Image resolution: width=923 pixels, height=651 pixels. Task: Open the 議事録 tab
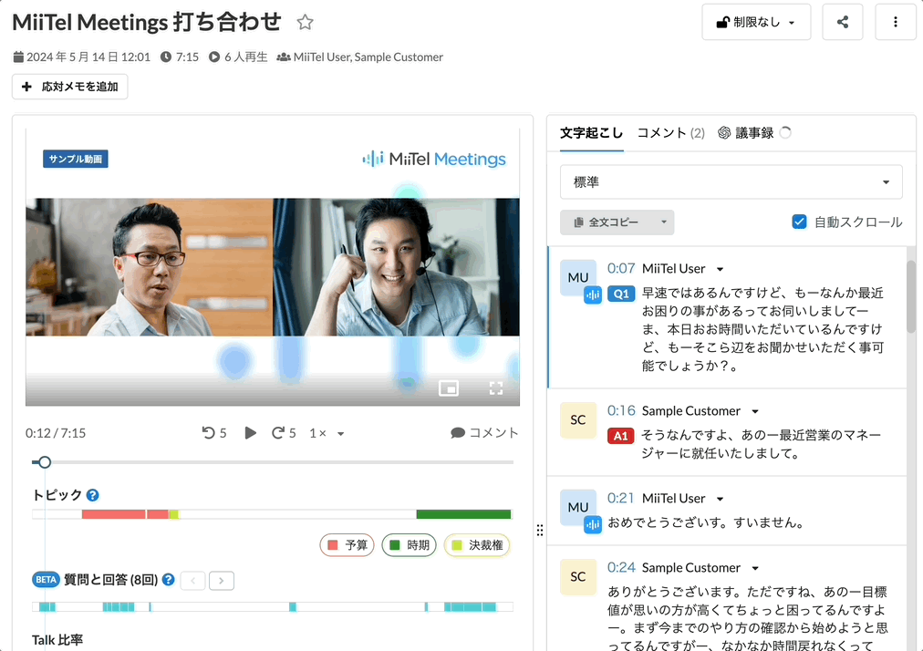tap(746, 133)
